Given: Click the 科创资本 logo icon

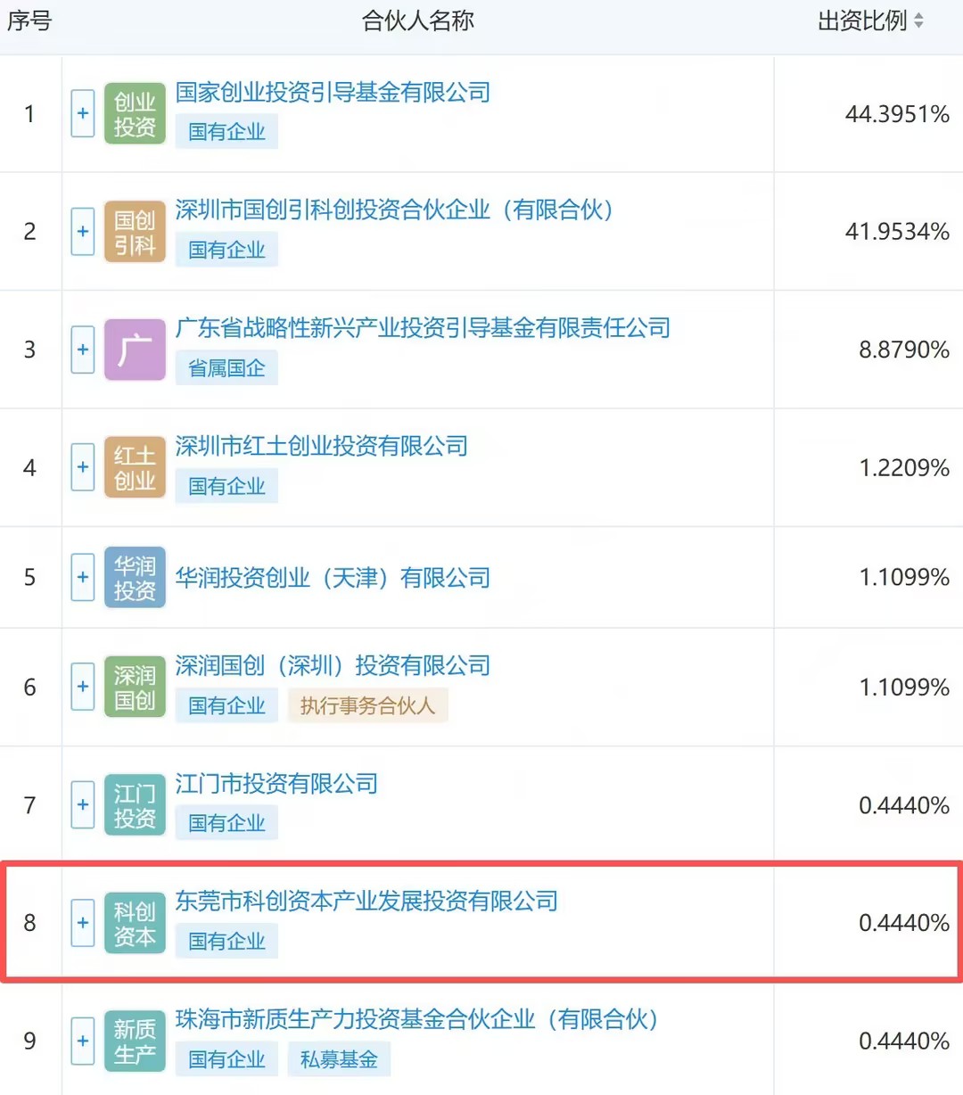Looking at the screenshot, I should click(x=135, y=923).
